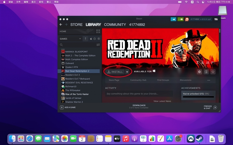Select Outward in the game list
The width and height of the screenshot is (233, 145).
(79, 63)
